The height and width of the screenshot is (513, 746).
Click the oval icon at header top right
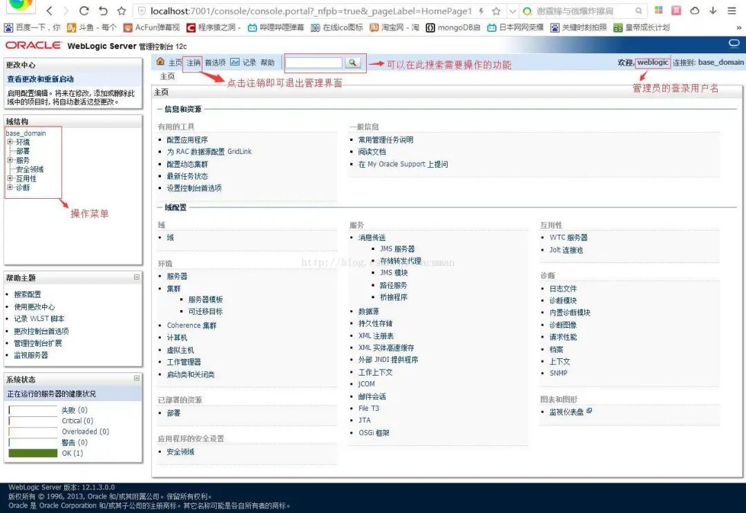[734, 43]
